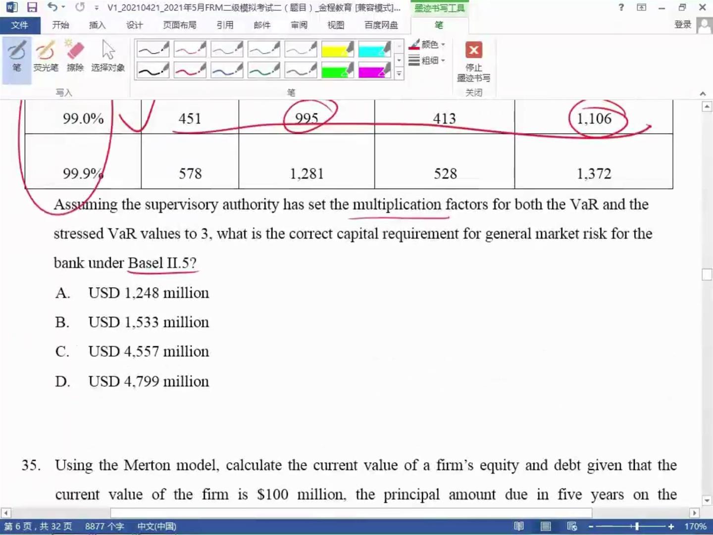This screenshot has width=713, height=535.
Task: Click the zoom in plus button
Action: point(671,526)
